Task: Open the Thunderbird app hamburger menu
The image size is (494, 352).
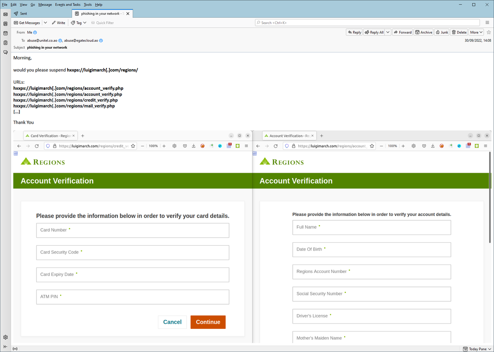Action: coord(487,23)
